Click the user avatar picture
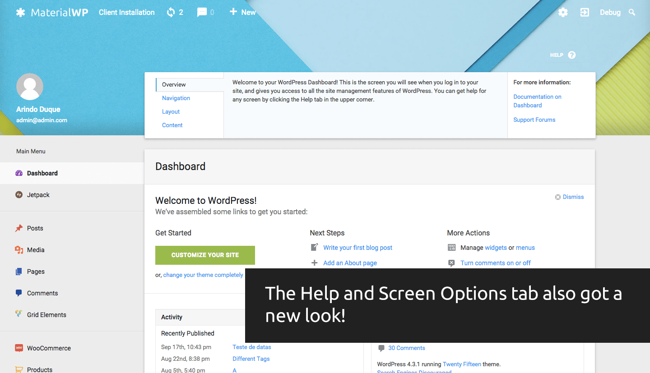The height and width of the screenshot is (373, 650). [30, 87]
